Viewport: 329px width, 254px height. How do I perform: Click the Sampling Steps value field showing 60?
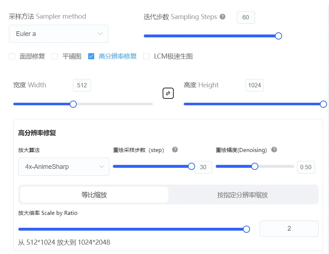[246, 17]
